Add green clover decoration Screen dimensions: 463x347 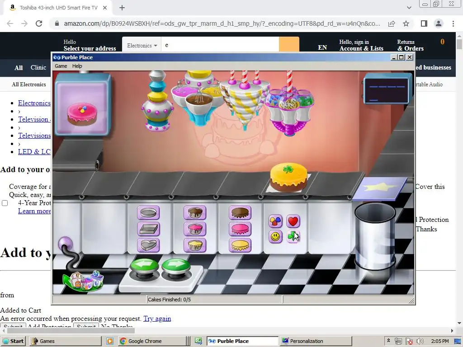click(293, 237)
